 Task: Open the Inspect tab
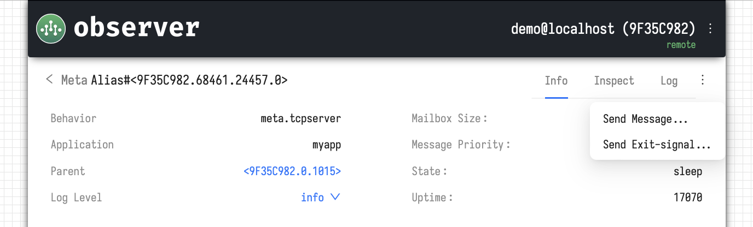[614, 81]
